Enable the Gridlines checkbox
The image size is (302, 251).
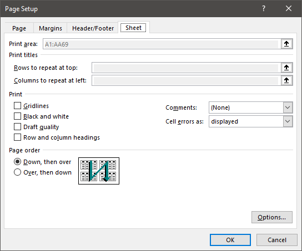(x=17, y=106)
